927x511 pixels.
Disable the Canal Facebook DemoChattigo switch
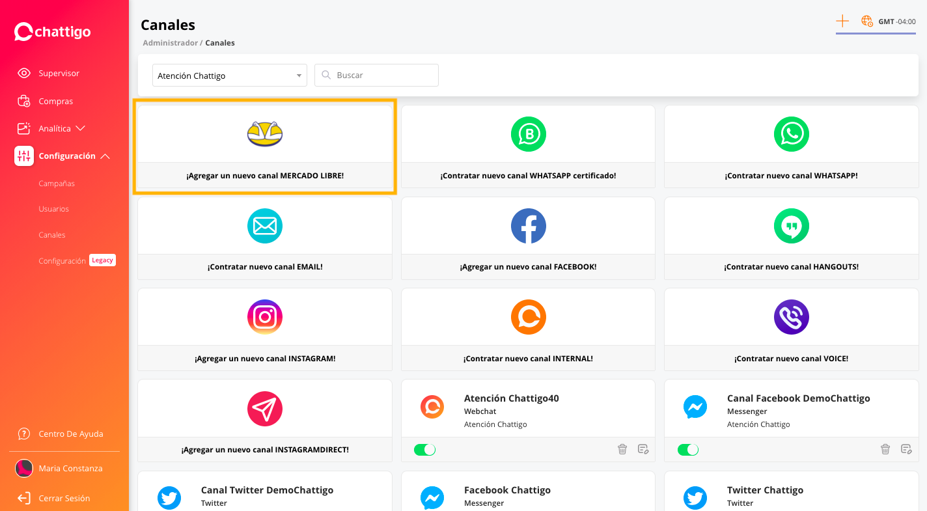tap(688, 450)
